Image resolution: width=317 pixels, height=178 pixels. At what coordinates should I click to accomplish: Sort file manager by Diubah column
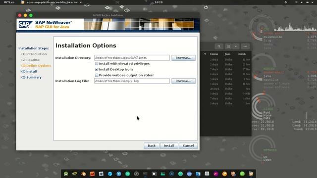click(242, 54)
